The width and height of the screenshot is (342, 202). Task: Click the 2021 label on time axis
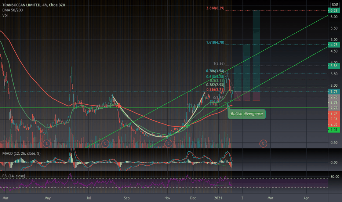(x=218, y=198)
